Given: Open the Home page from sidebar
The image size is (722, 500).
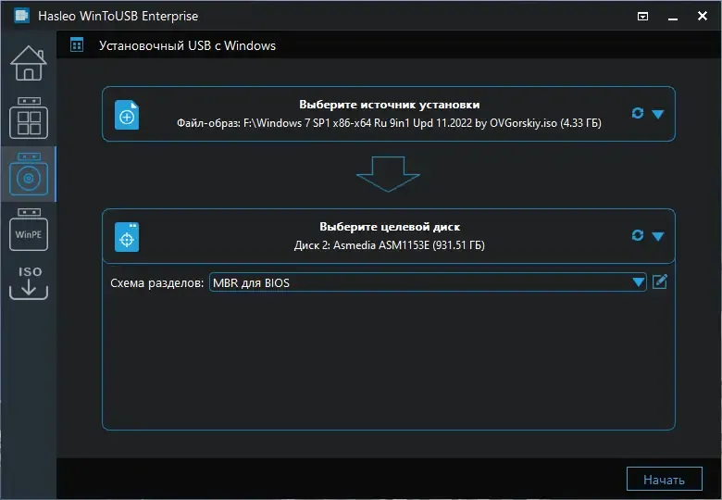Looking at the screenshot, I should click(x=29, y=63).
